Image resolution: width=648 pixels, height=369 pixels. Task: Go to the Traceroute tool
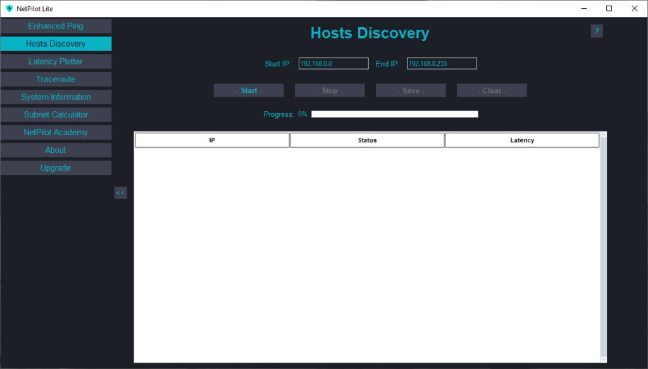click(56, 79)
